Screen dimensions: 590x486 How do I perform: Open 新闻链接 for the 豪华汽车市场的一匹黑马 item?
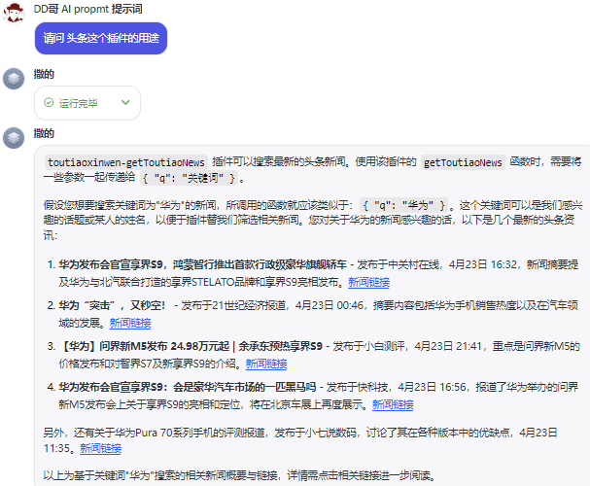click(x=393, y=404)
